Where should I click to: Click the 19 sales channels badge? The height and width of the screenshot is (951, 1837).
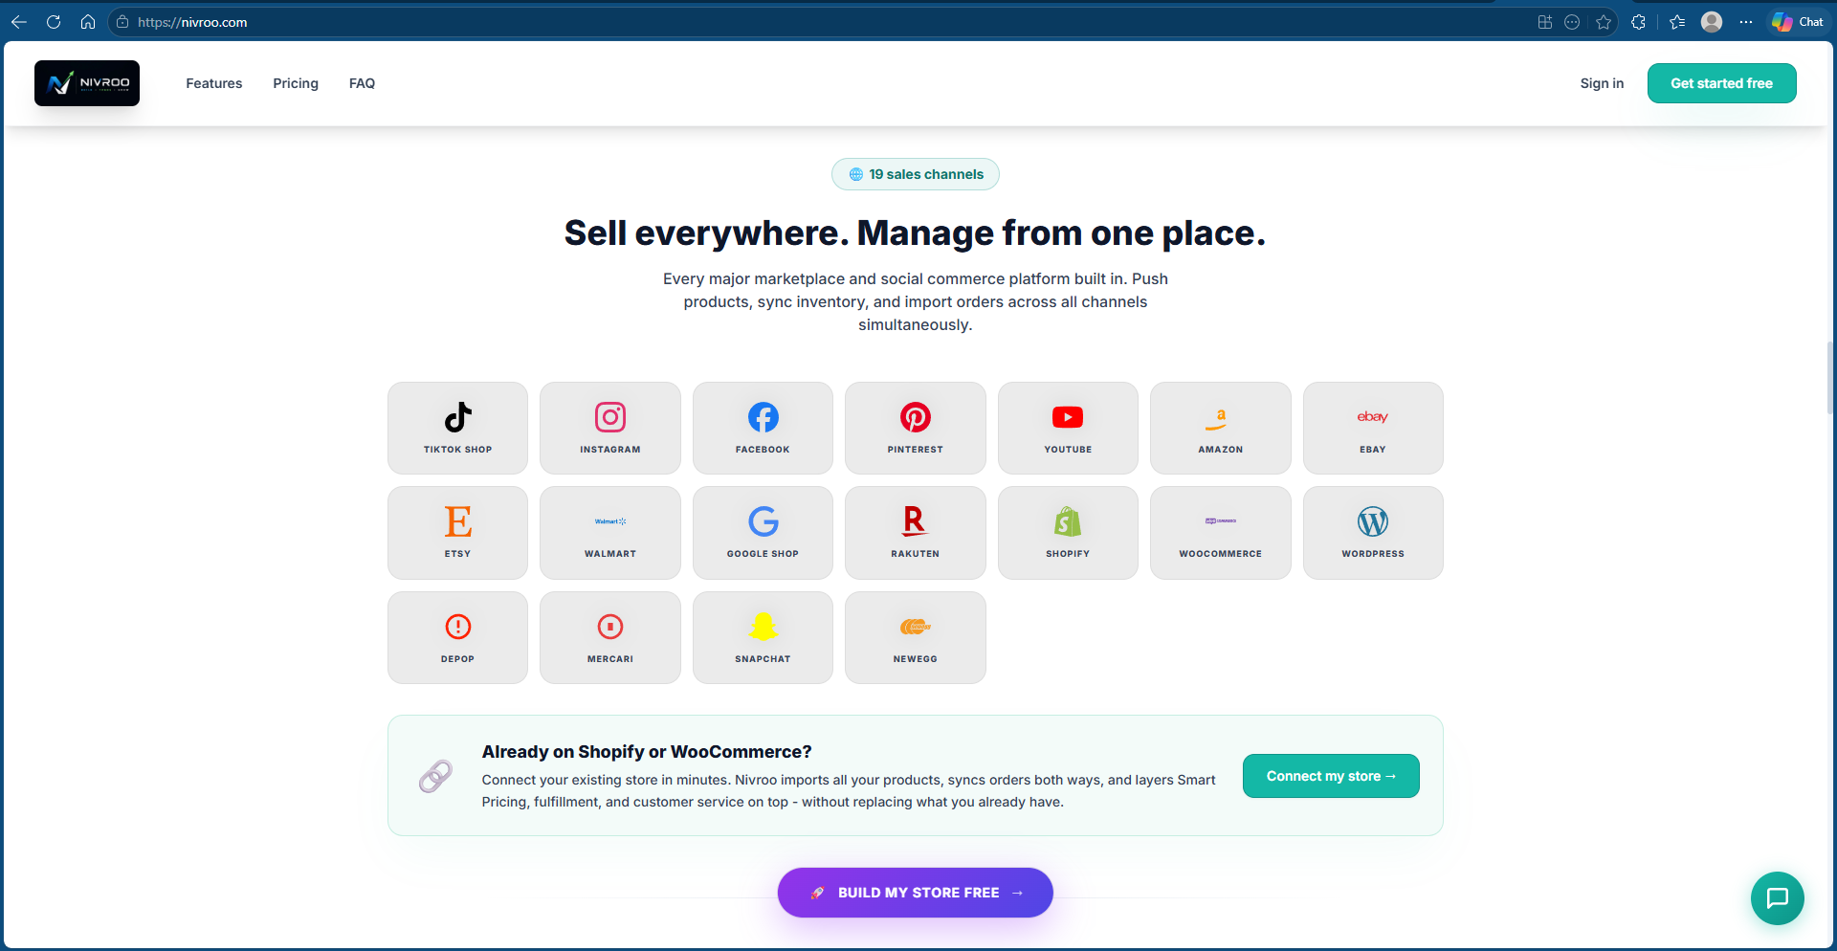click(x=916, y=174)
